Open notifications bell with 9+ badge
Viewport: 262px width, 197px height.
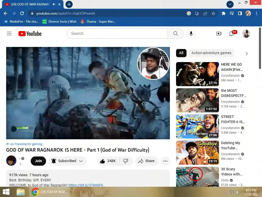coord(231,34)
